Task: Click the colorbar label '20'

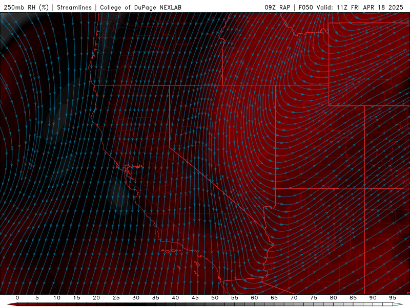Action: (x=96, y=298)
